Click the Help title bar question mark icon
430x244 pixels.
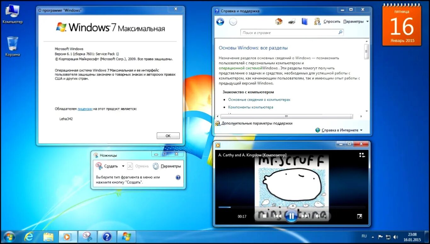217,11
